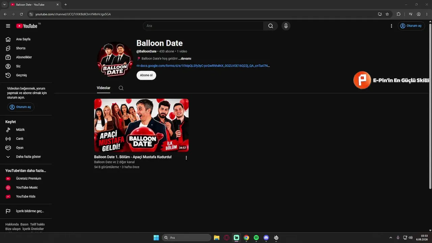Screen dimensions: 432x243
Task: Bookmark this page with the star
Action: (x=387, y=14)
